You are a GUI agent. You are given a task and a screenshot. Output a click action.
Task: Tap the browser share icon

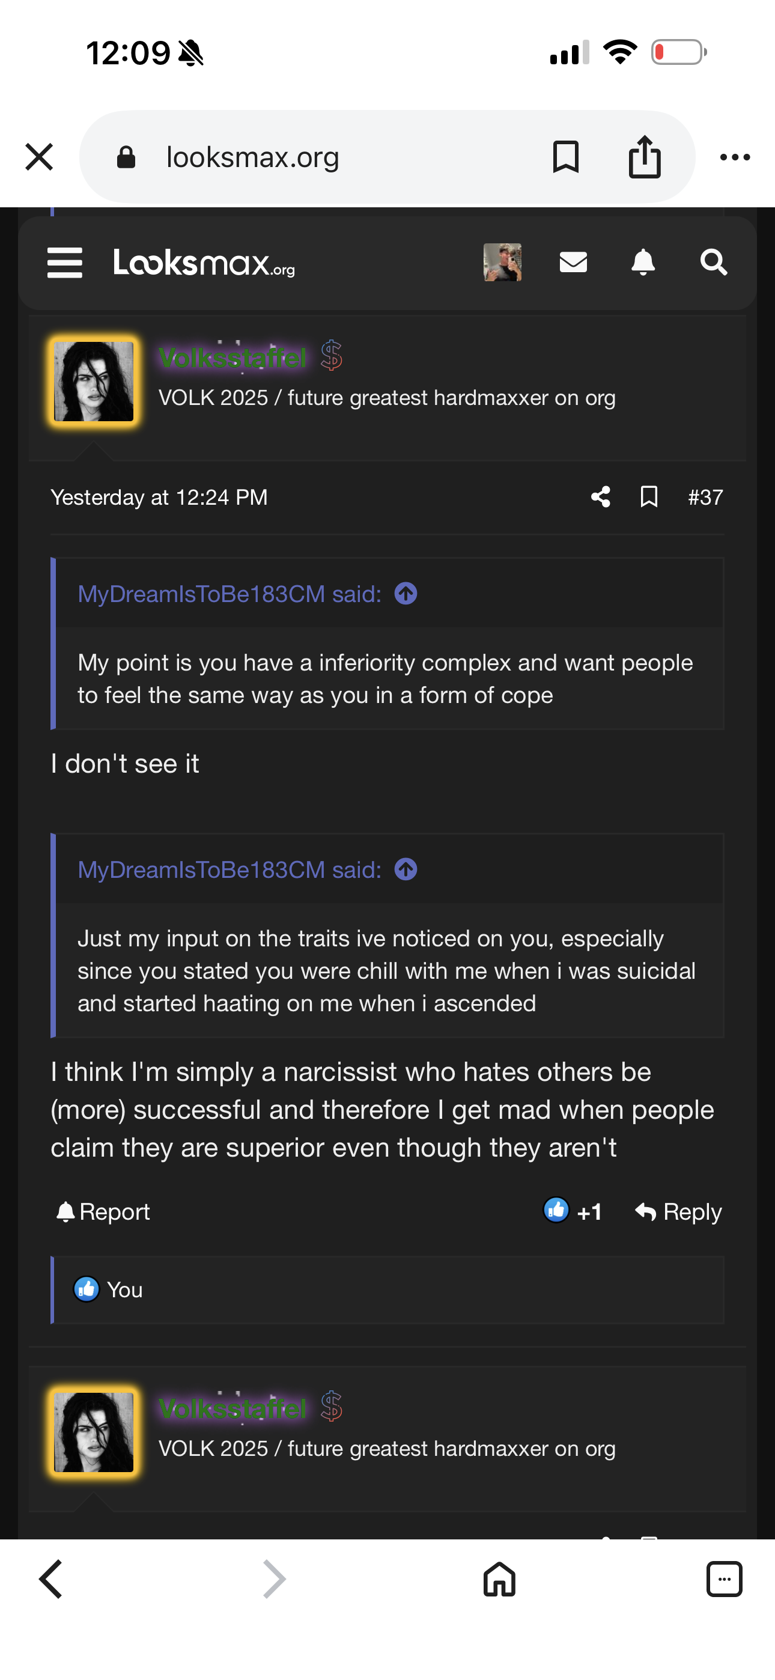tap(645, 157)
